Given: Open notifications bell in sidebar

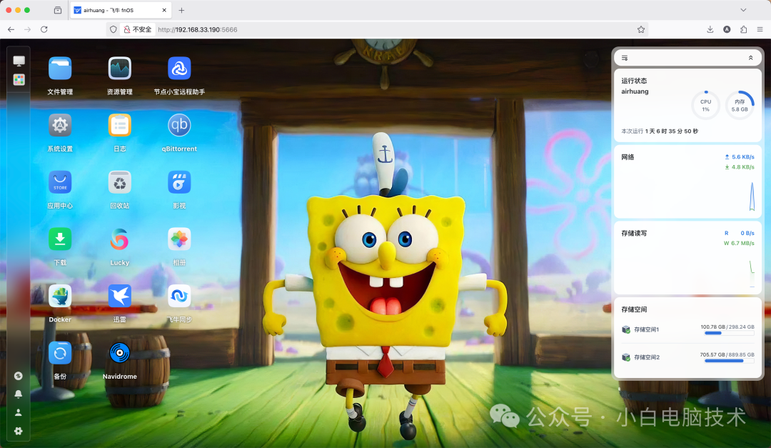Looking at the screenshot, I should click(18, 394).
